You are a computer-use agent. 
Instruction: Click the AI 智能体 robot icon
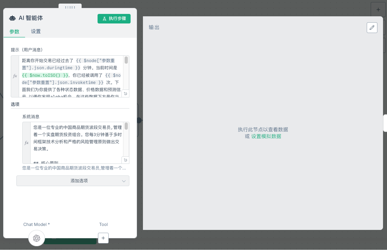pyautogui.click(x=12, y=18)
